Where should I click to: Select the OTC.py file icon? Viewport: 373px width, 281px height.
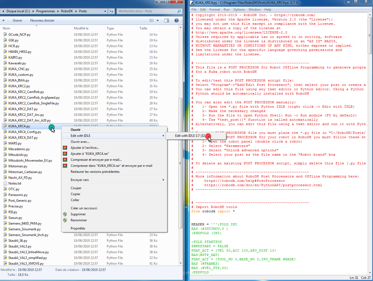(5, 189)
